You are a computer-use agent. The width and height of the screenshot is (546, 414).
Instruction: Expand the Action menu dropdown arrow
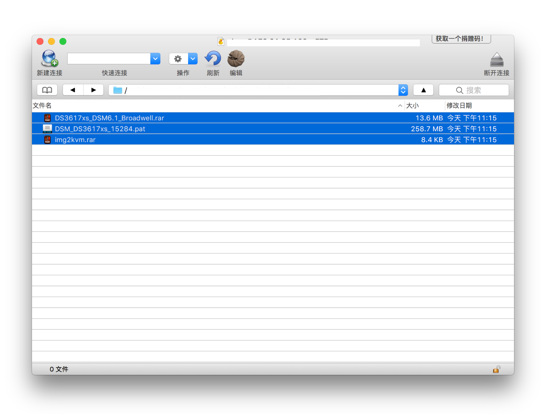[193, 59]
